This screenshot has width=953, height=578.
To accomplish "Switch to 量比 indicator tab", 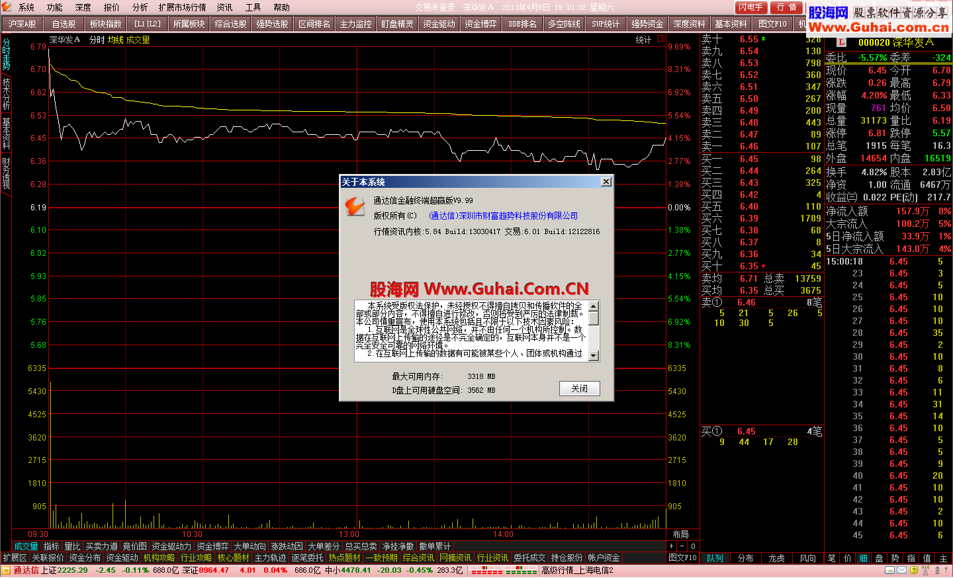I will click(73, 546).
